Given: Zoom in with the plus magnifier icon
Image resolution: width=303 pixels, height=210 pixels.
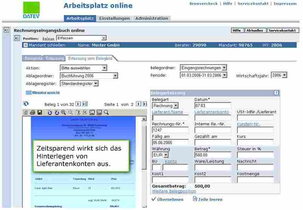Looking at the screenshot, I should pyautogui.click(x=63, y=112).
